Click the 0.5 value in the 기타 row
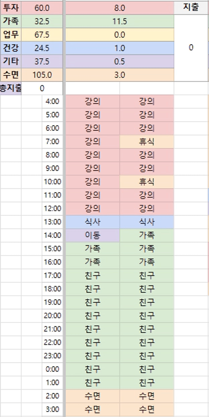Screen dimensions: 209x417 (120, 61)
